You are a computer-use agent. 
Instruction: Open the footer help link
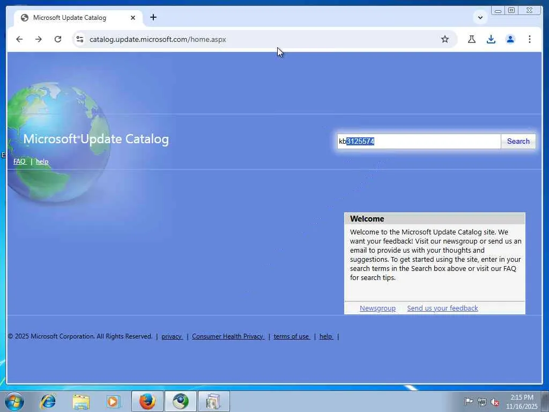[x=326, y=336]
